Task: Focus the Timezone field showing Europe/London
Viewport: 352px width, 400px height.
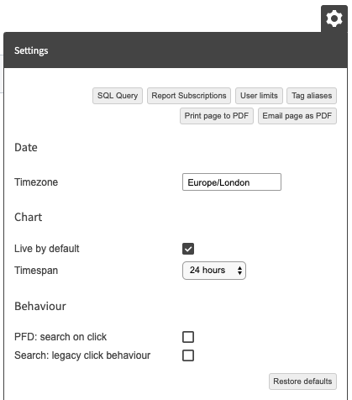Action: (x=232, y=182)
